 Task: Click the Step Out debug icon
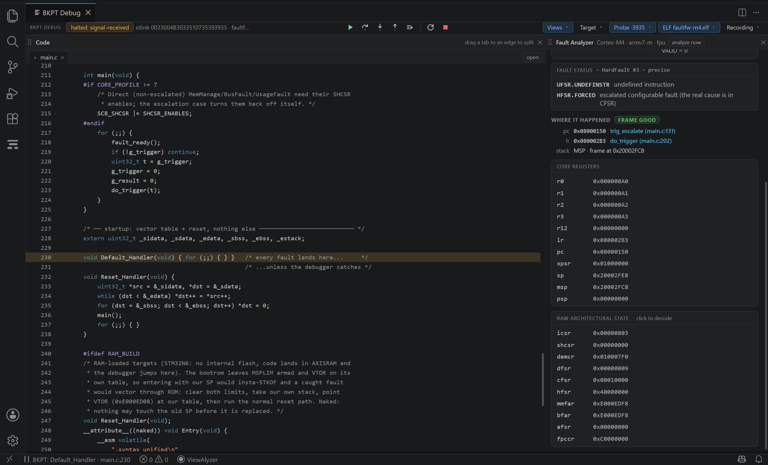tap(395, 27)
